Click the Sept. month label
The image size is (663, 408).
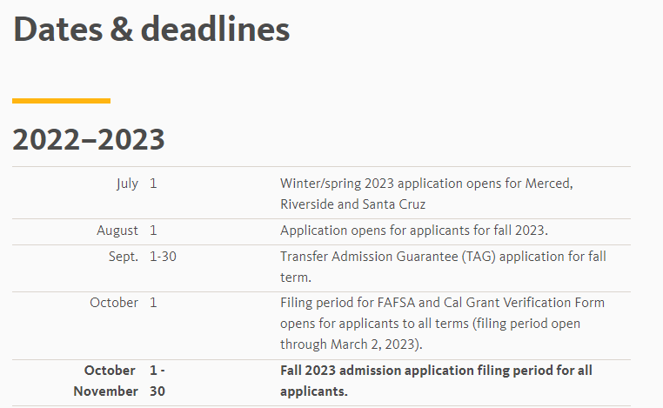123,257
